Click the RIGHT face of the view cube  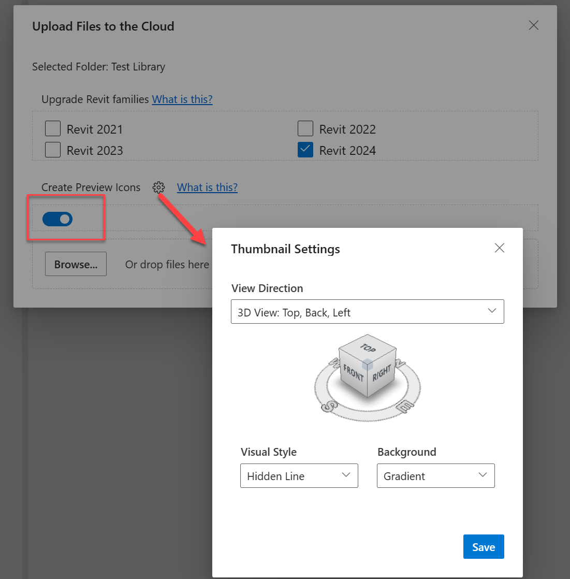pos(382,373)
